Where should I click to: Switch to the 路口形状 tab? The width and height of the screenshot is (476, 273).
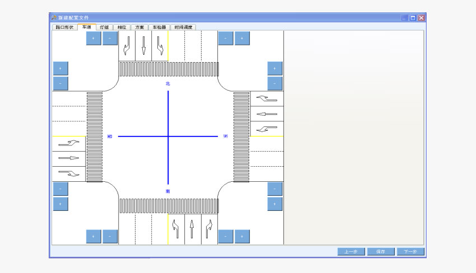pyautogui.click(x=64, y=27)
